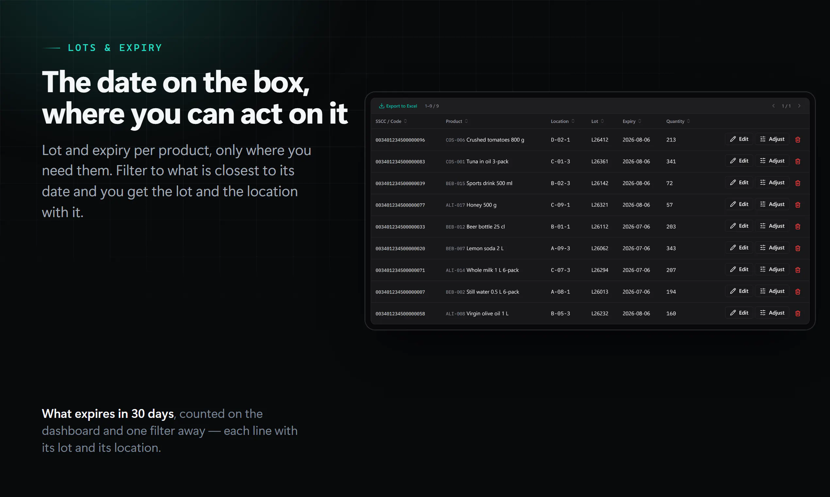Edit the Lemon soda 2 L entry
The image size is (830, 497).
tap(739, 248)
